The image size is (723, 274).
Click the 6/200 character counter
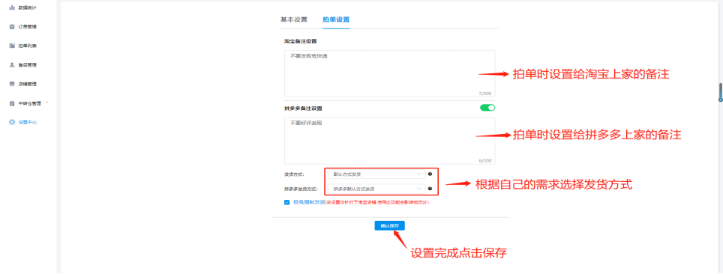[485, 161]
